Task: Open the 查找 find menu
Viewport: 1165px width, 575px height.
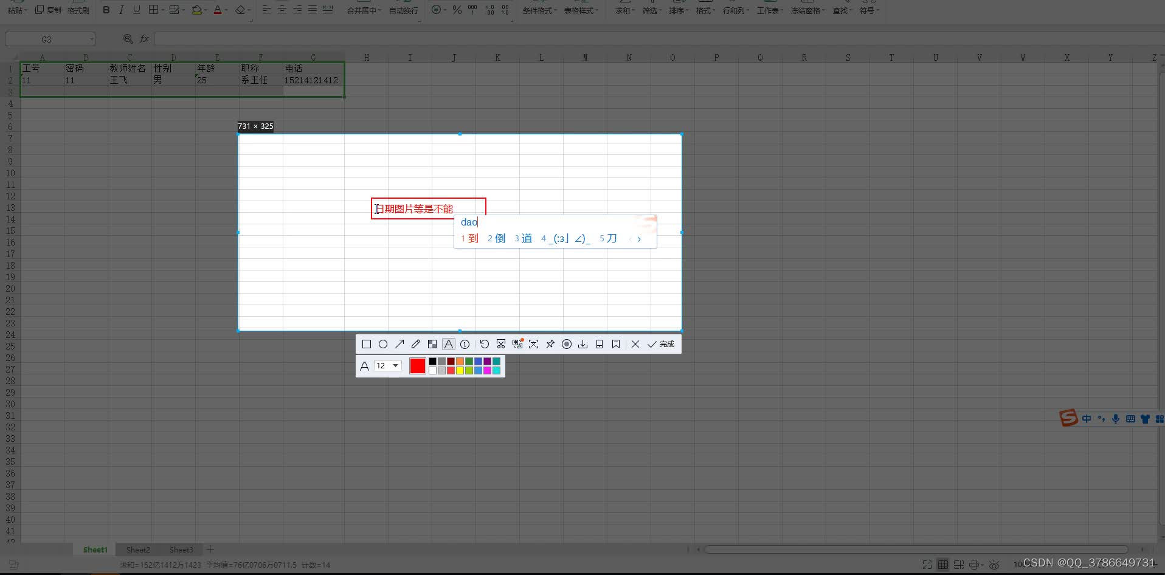Action: (842, 10)
